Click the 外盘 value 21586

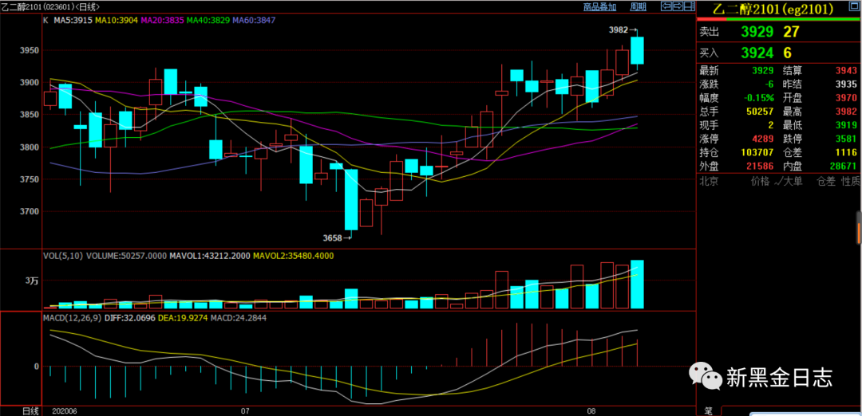coord(760,166)
